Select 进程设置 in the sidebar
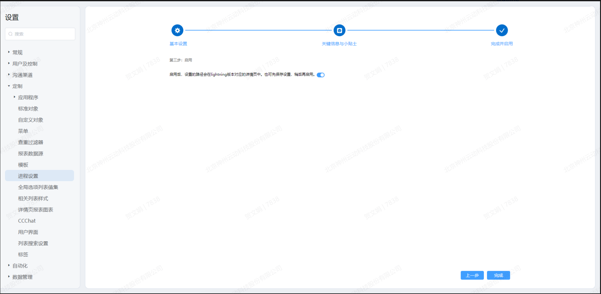Screen dimensions: 601x294 point(28,176)
